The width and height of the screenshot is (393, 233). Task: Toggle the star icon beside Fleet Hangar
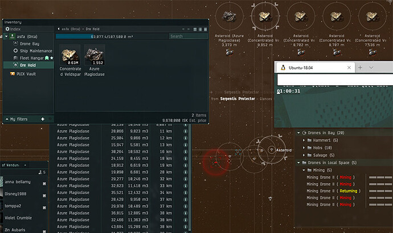click(x=52, y=58)
